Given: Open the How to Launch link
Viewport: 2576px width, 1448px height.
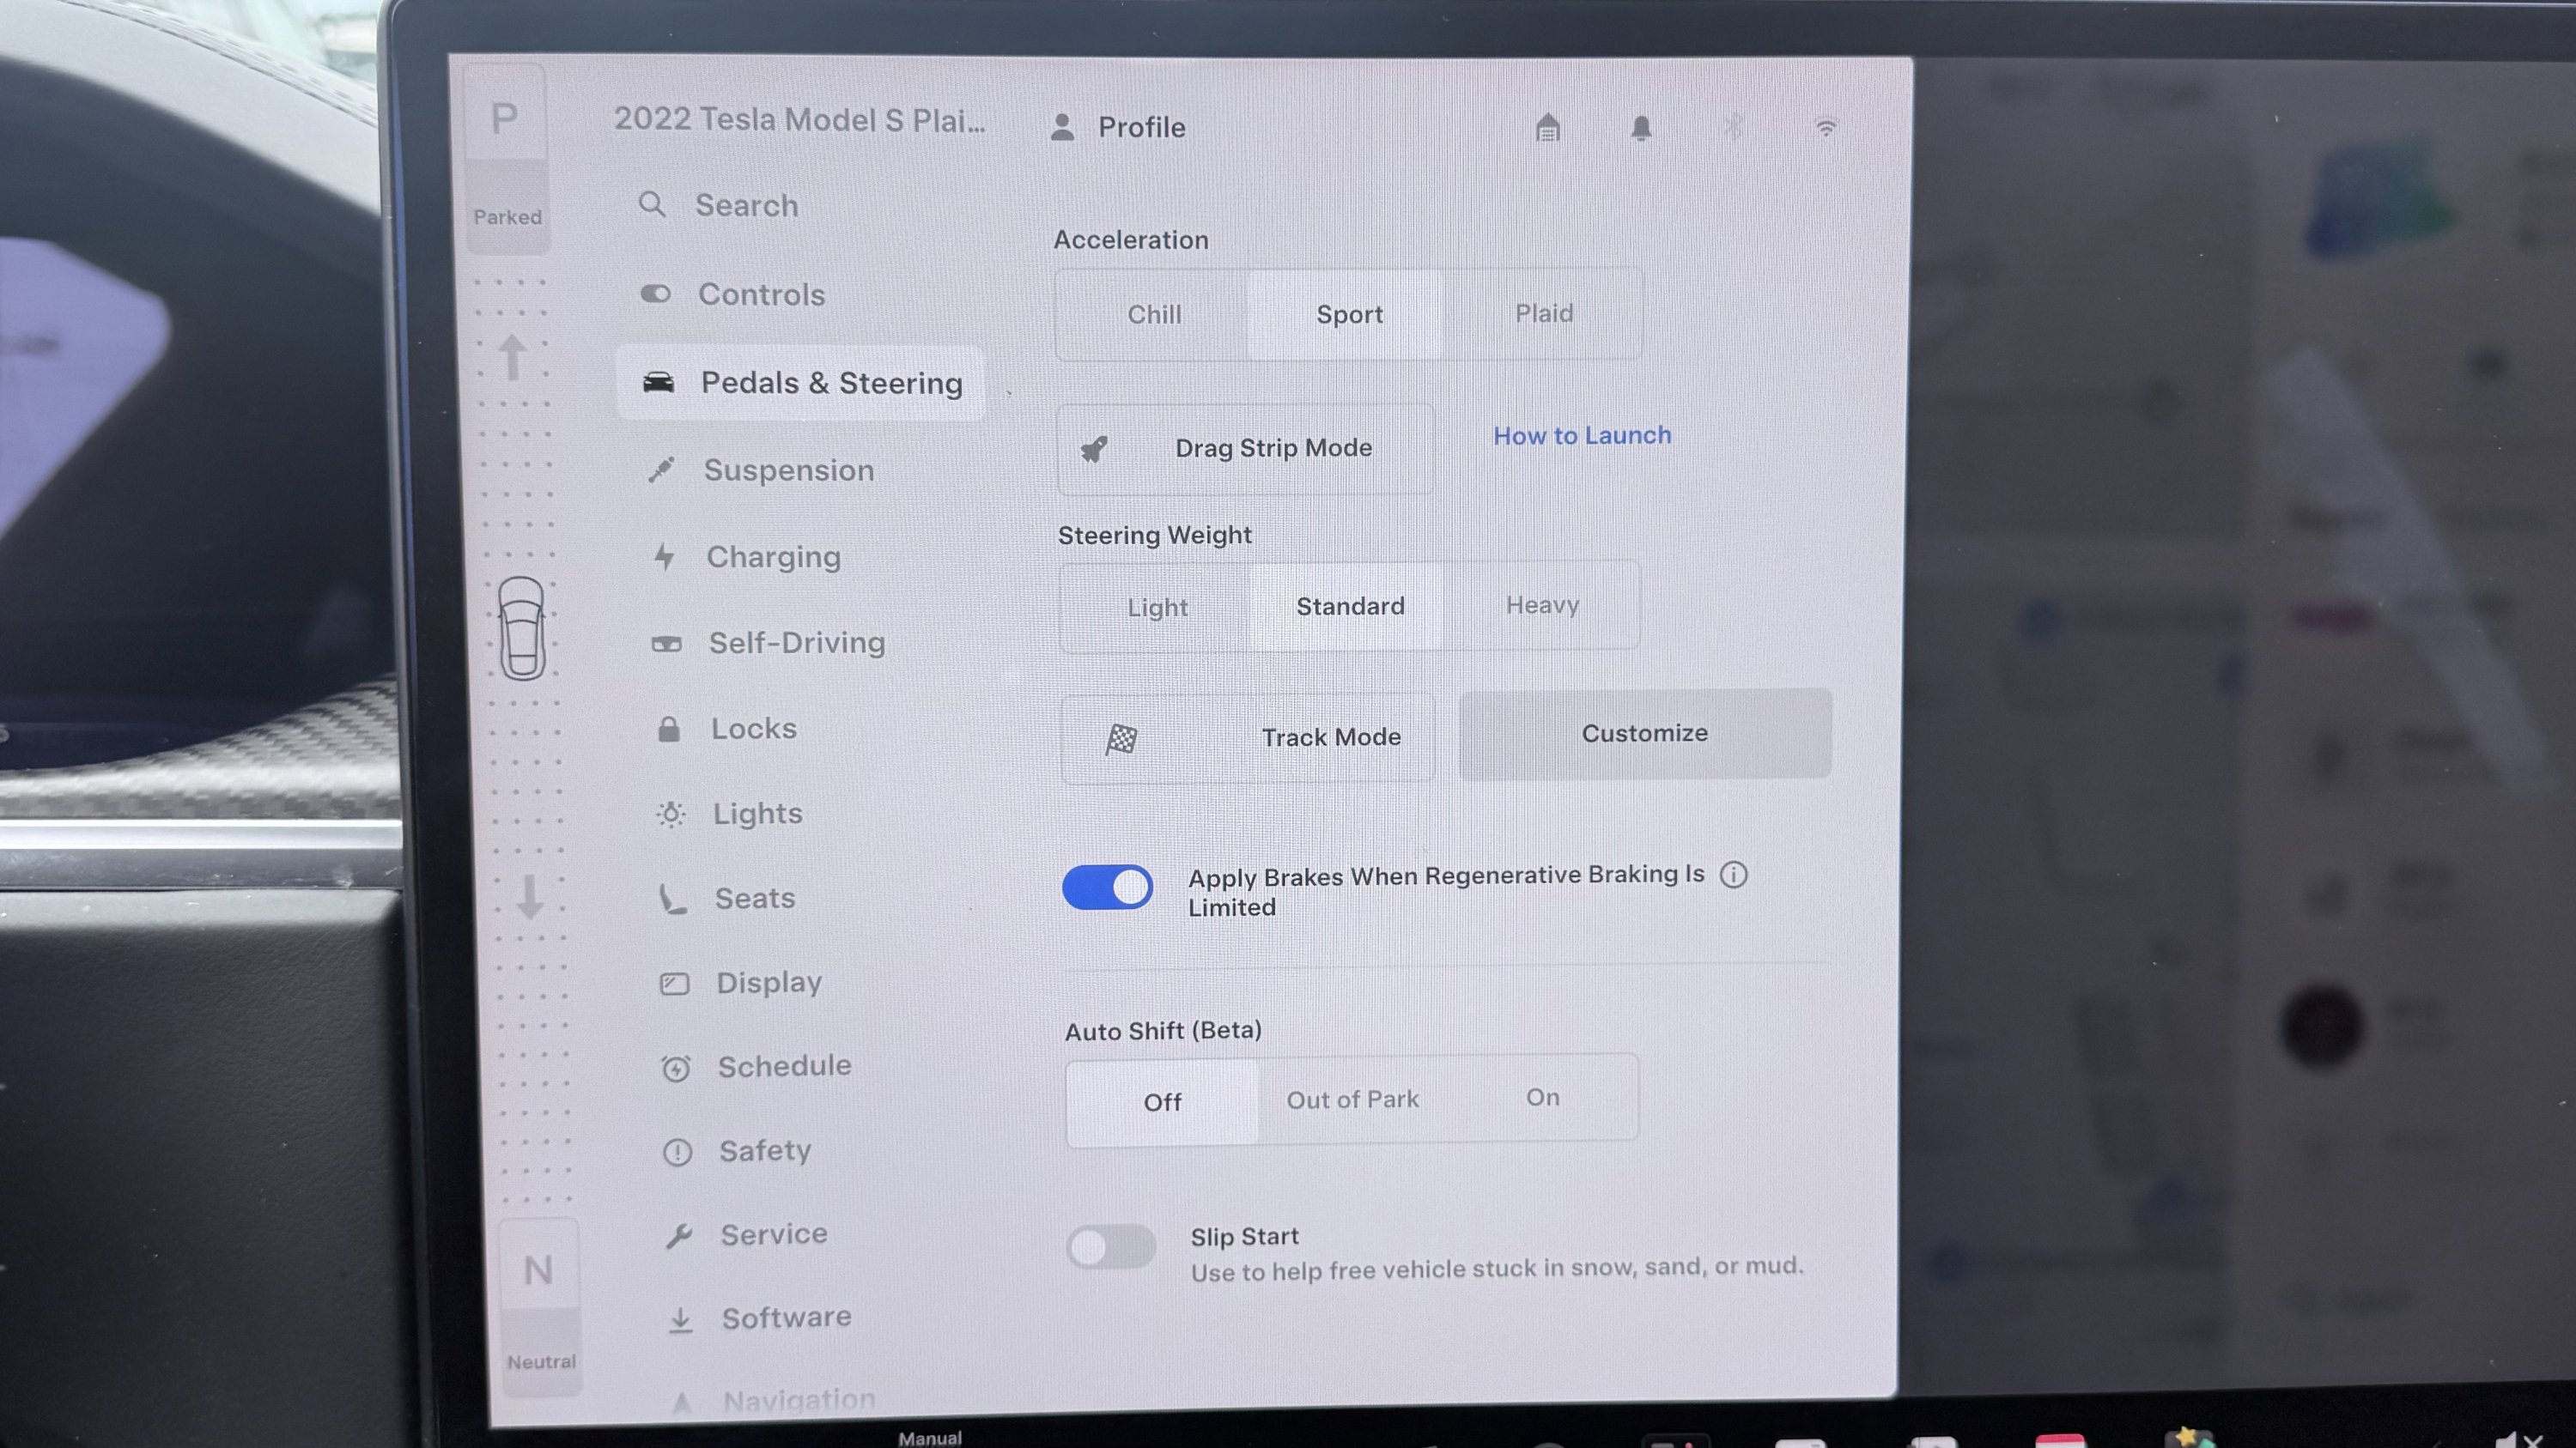Looking at the screenshot, I should click(1582, 436).
